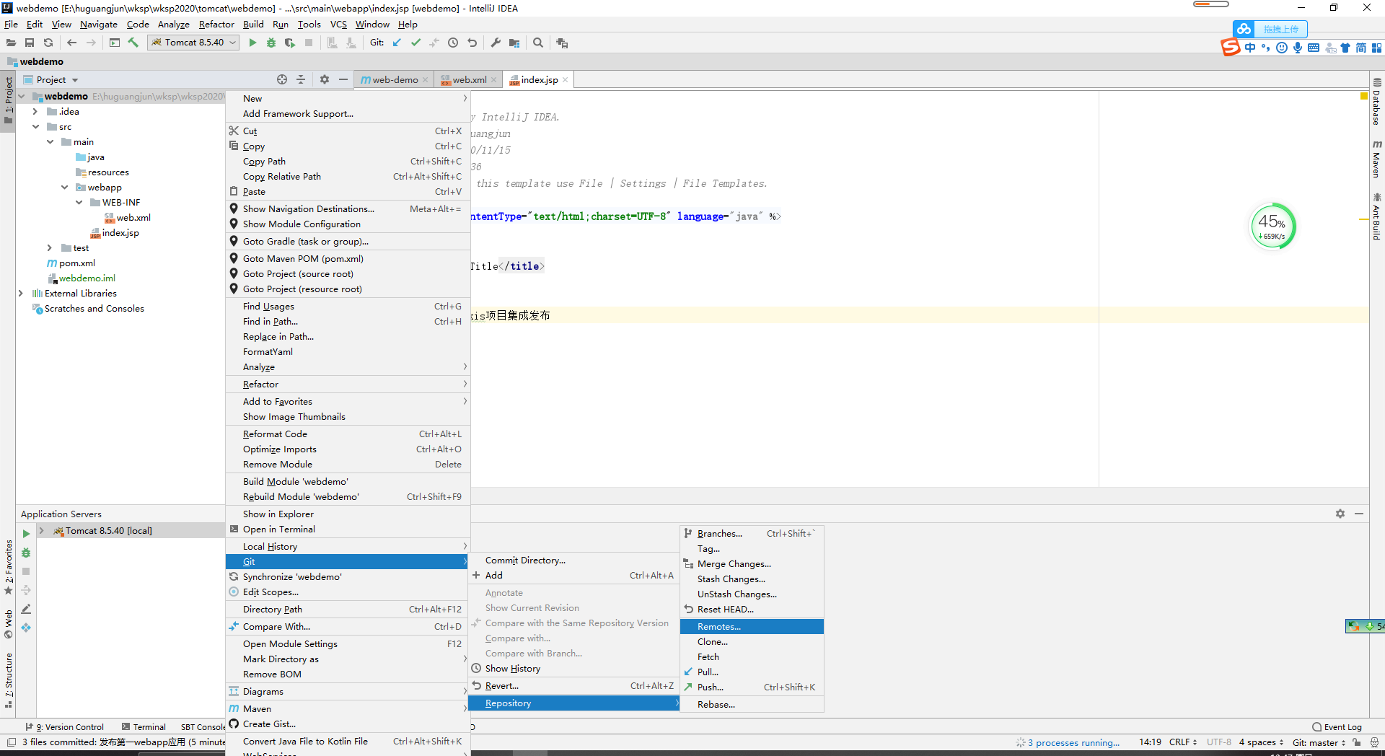
Task: Click Sogou input microphone icon
Action: (x=1298, y=48)
